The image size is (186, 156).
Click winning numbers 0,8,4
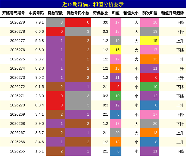pos(39,105)
